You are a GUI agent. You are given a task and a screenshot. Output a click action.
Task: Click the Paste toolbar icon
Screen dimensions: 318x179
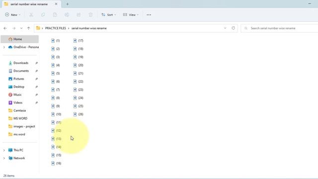tap(55, 14)
